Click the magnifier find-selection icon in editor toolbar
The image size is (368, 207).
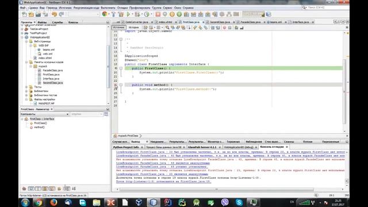pos(167,28)
